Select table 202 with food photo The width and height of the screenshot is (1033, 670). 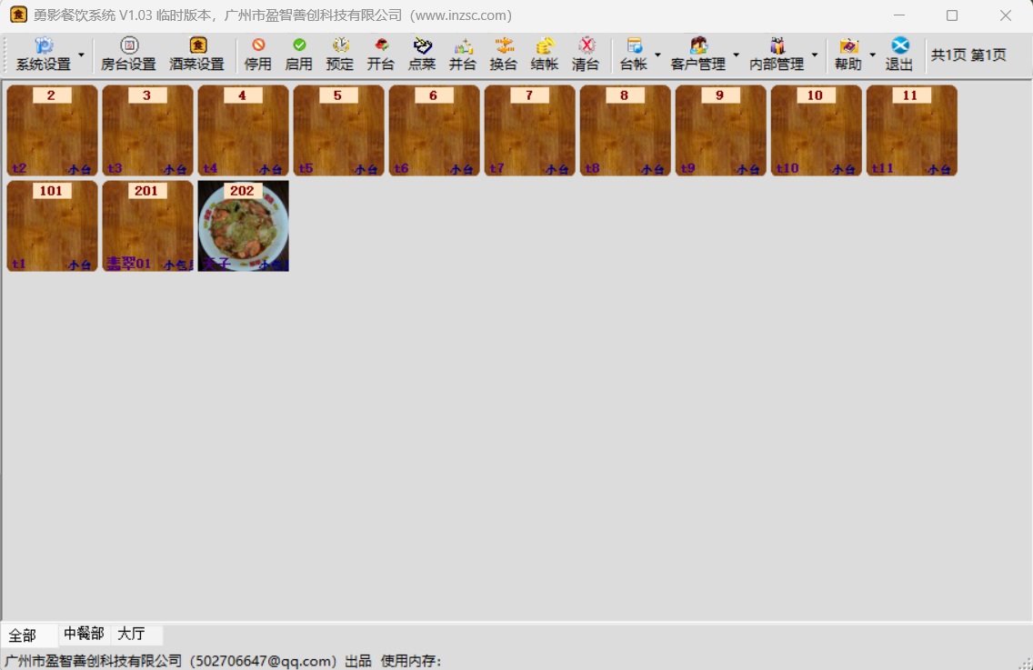pos(243,226)
